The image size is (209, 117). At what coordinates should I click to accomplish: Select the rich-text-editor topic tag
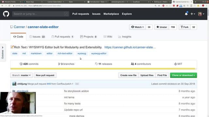tap(65, 53)
